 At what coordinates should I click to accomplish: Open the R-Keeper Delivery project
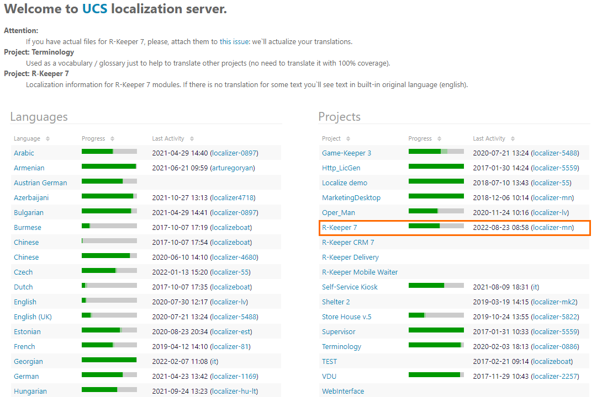click(x=351, y=257)
